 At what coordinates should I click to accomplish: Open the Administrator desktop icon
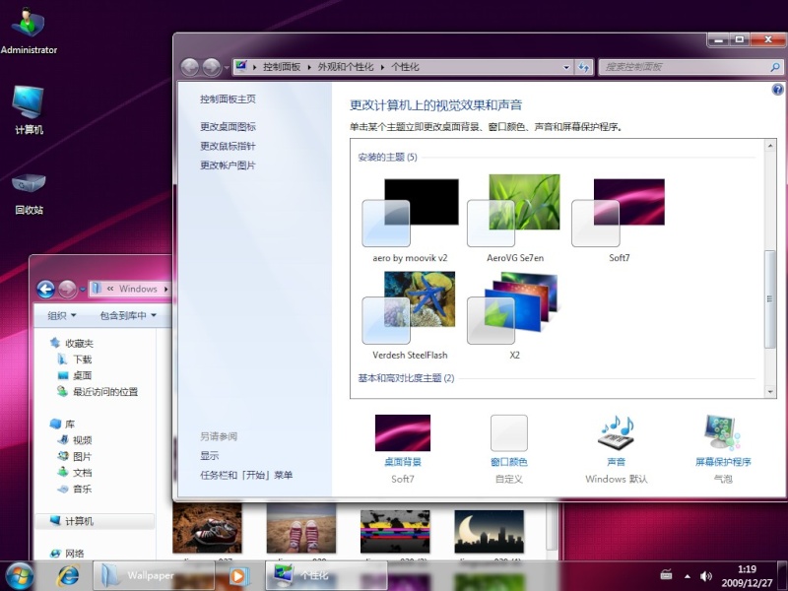click(x=29, y=31)
